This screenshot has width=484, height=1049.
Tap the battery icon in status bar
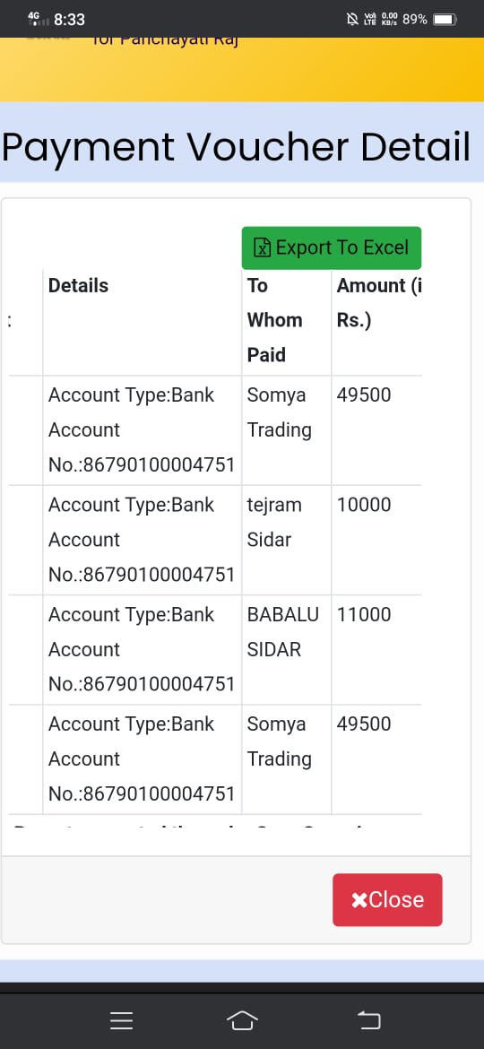tap(444, 20)
